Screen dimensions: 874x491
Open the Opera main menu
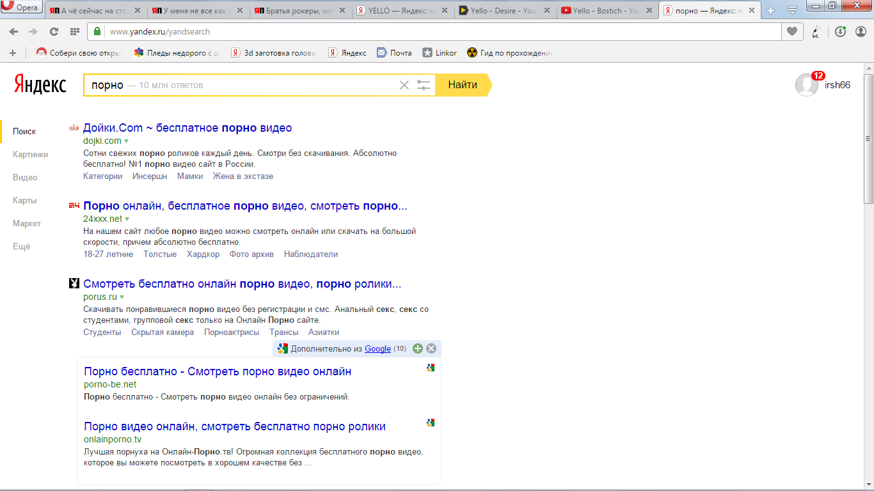pos(22,8)
